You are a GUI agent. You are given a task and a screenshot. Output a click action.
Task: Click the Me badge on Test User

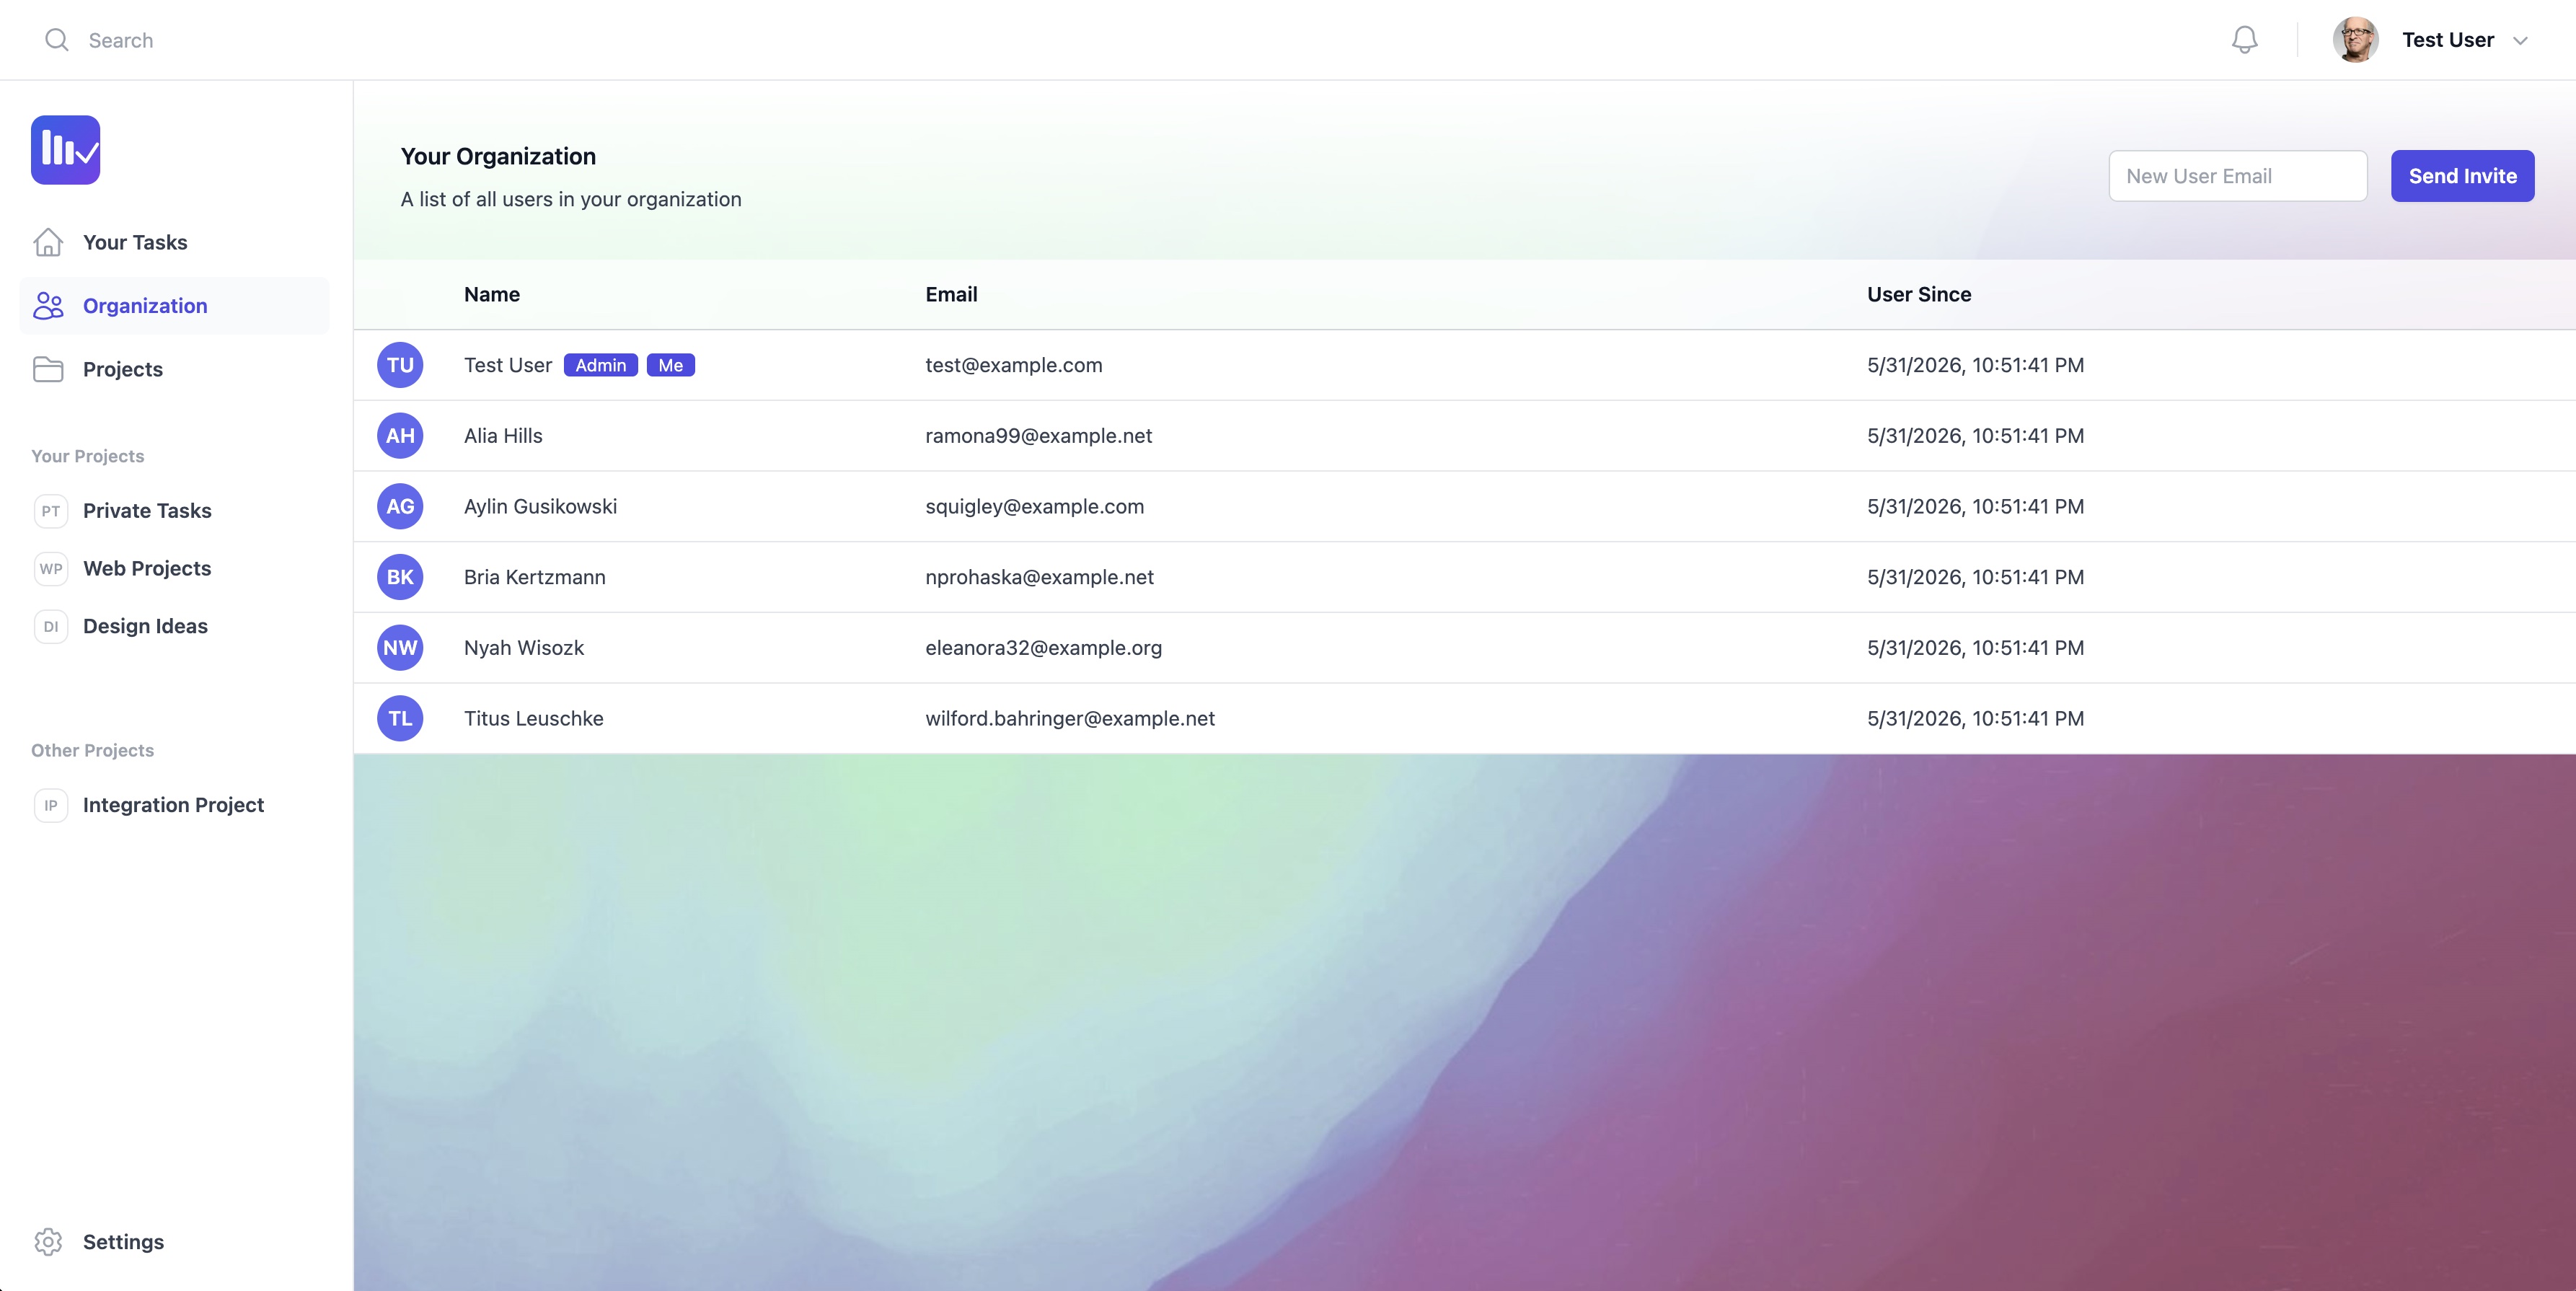(x=671, y=365)
